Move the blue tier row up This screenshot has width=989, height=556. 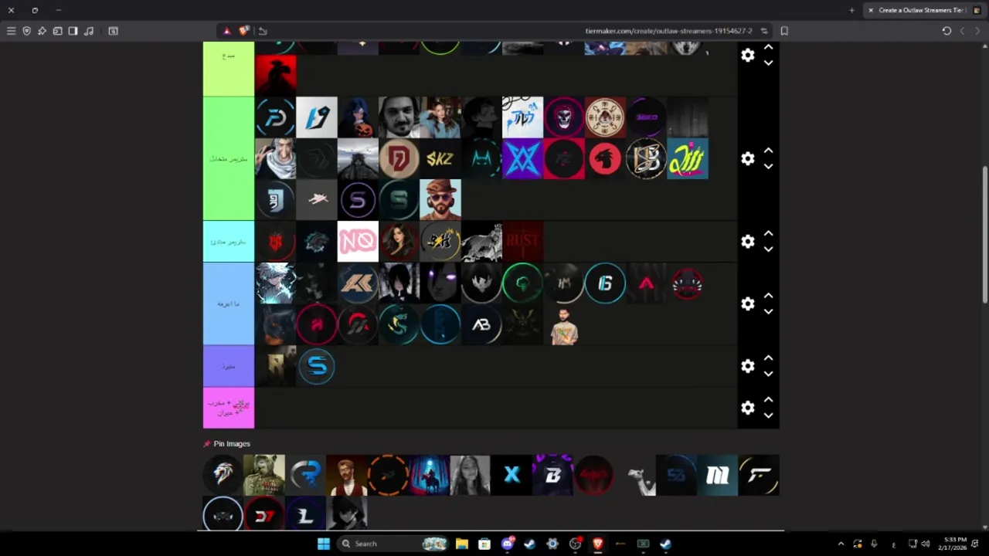point(768,297)
